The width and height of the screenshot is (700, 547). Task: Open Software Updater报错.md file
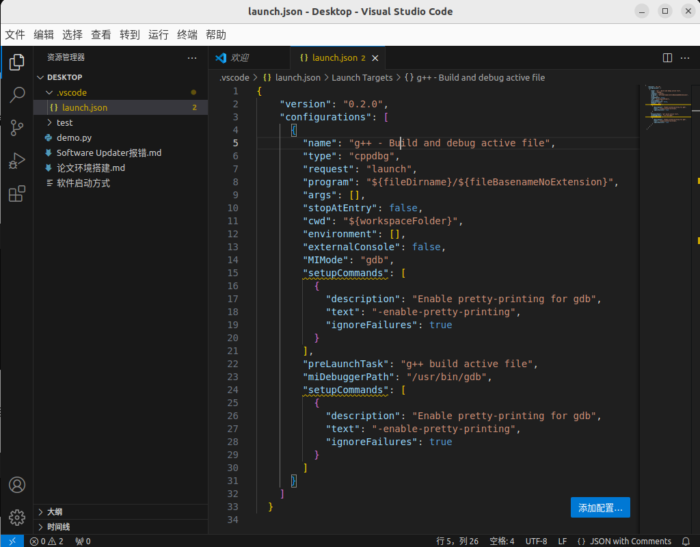click(120, 152)
